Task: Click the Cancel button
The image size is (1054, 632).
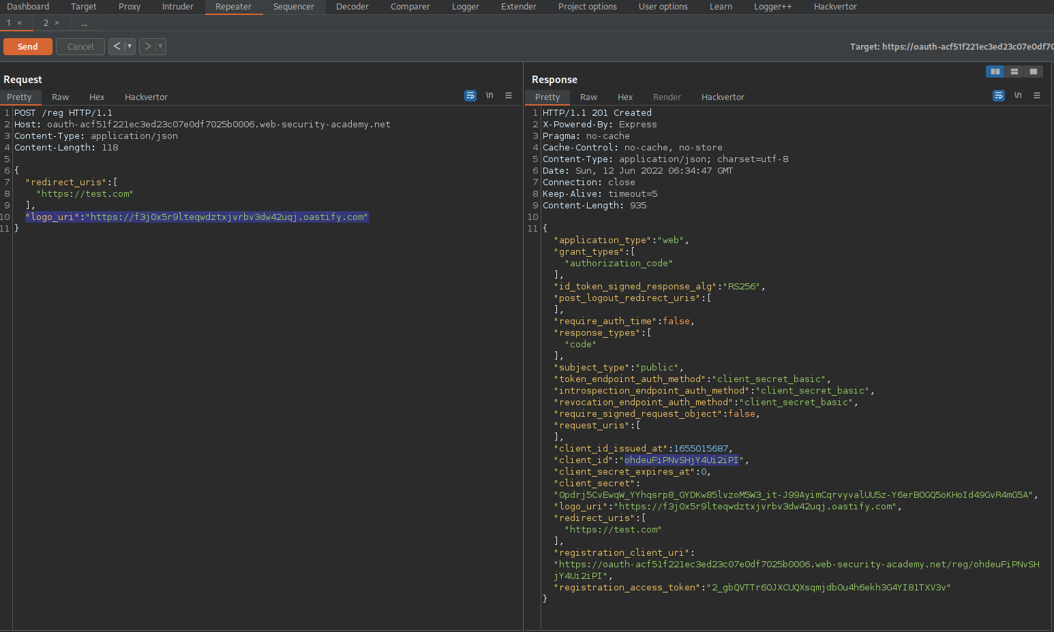Action: tap(80, 46)
